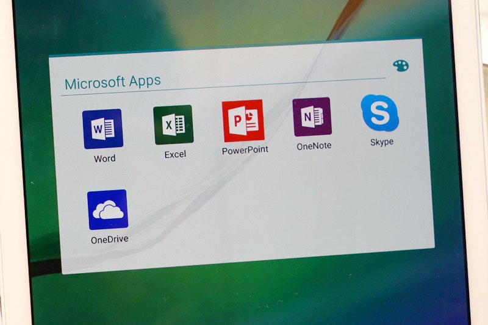
Task: Click the OneDrive label text
Action: 110,240
